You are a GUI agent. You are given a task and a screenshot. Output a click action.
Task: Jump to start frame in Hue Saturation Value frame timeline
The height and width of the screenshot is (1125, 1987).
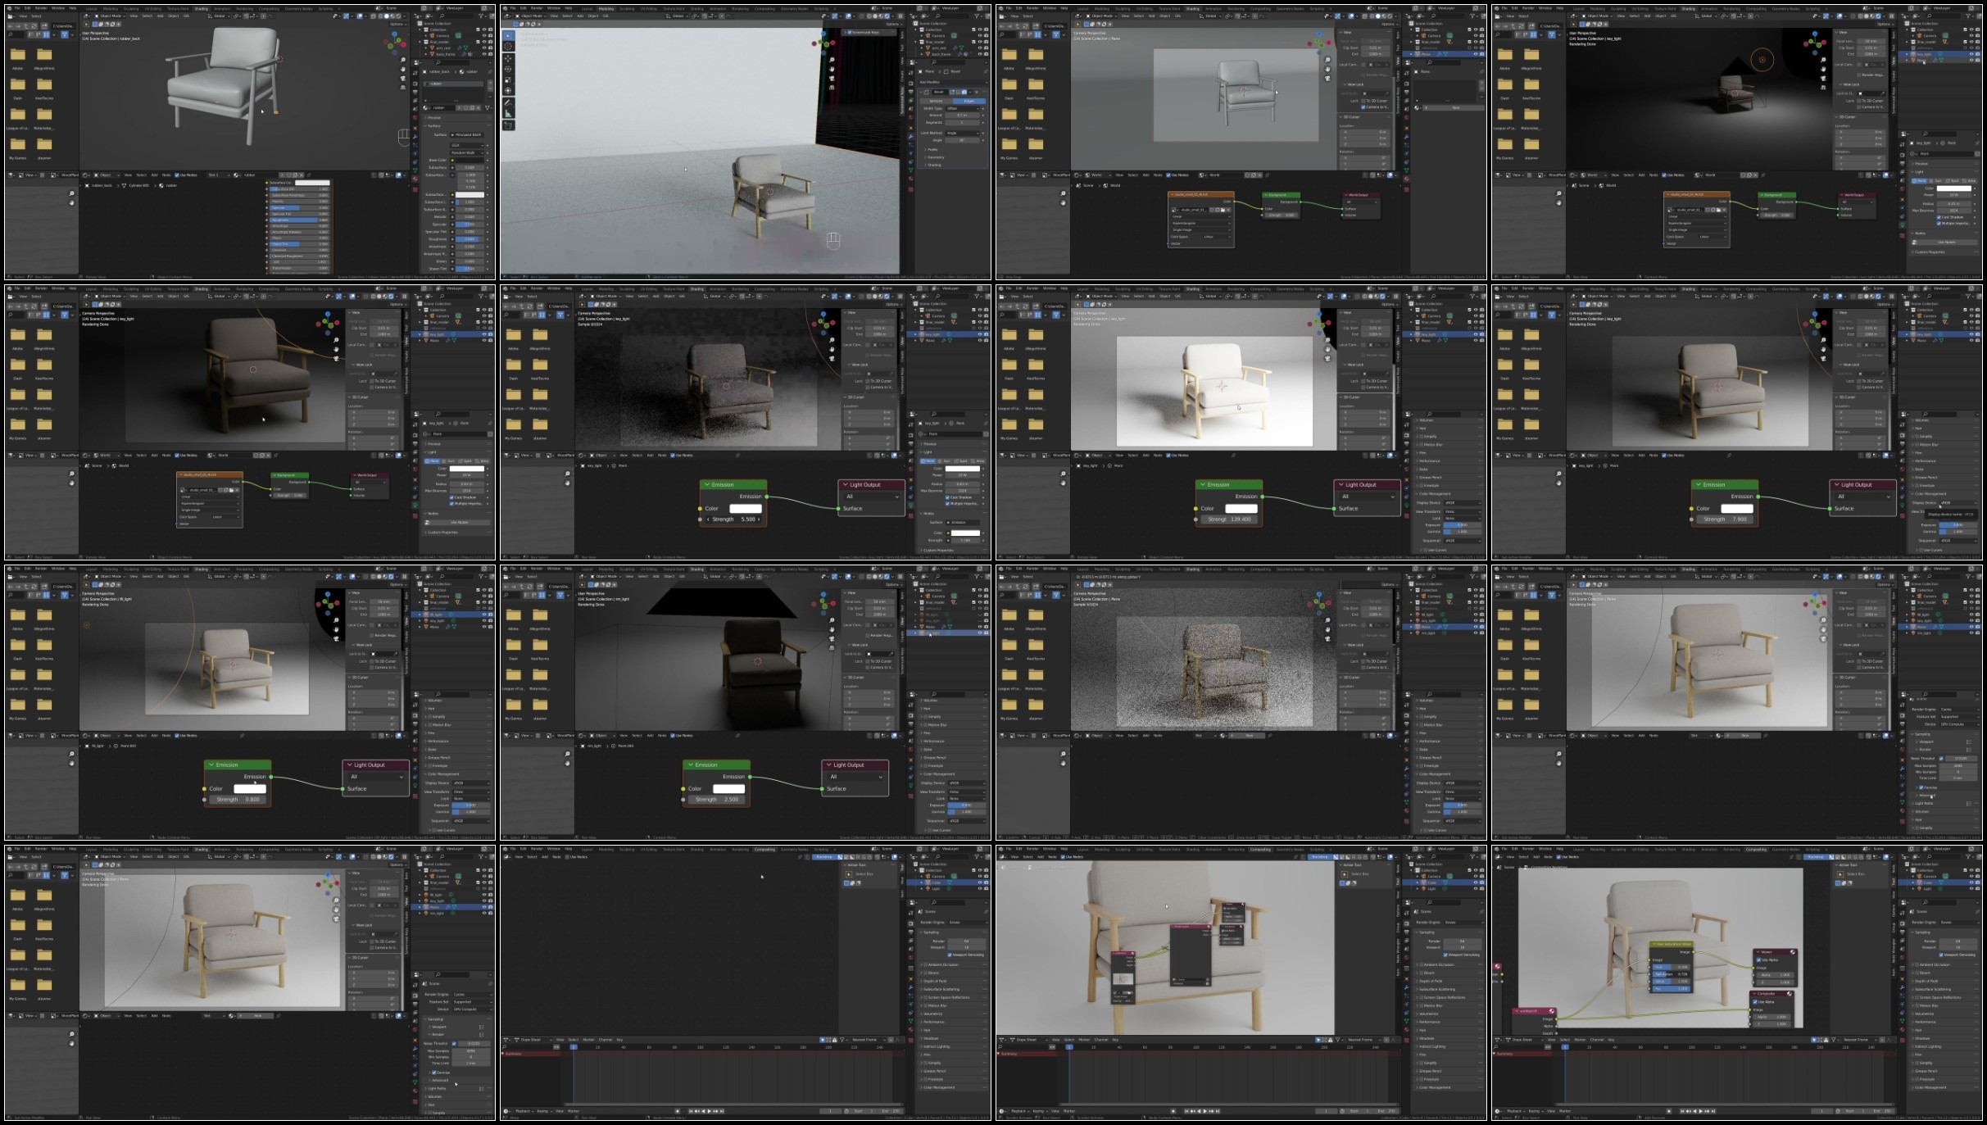point(1682,1111)
